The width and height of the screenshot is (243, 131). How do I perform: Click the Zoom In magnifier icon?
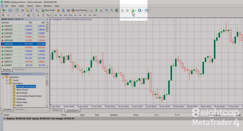coord(107,10)
